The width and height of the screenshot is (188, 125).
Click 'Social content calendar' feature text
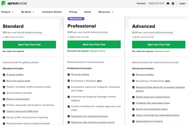click(19, 93)
